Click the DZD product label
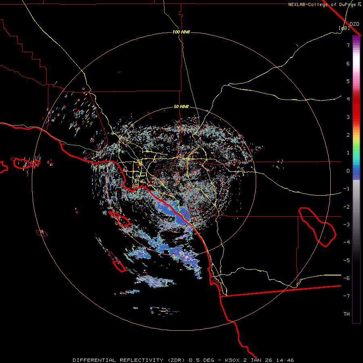363x363 pixels. 354,24
